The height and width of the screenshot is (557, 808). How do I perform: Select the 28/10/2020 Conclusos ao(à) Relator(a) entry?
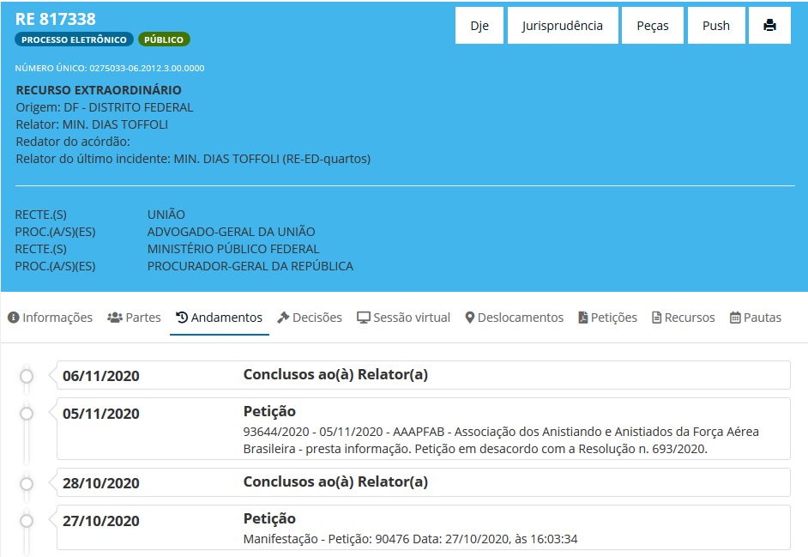[424, 482]
